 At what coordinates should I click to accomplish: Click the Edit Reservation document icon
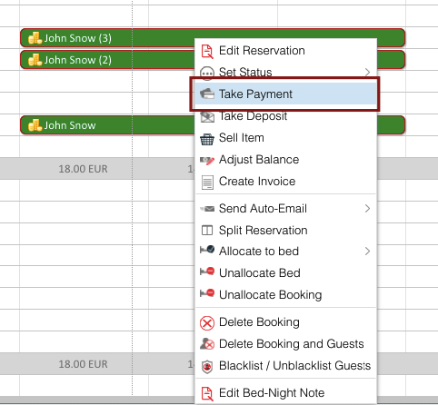click(x=207, y=51)
